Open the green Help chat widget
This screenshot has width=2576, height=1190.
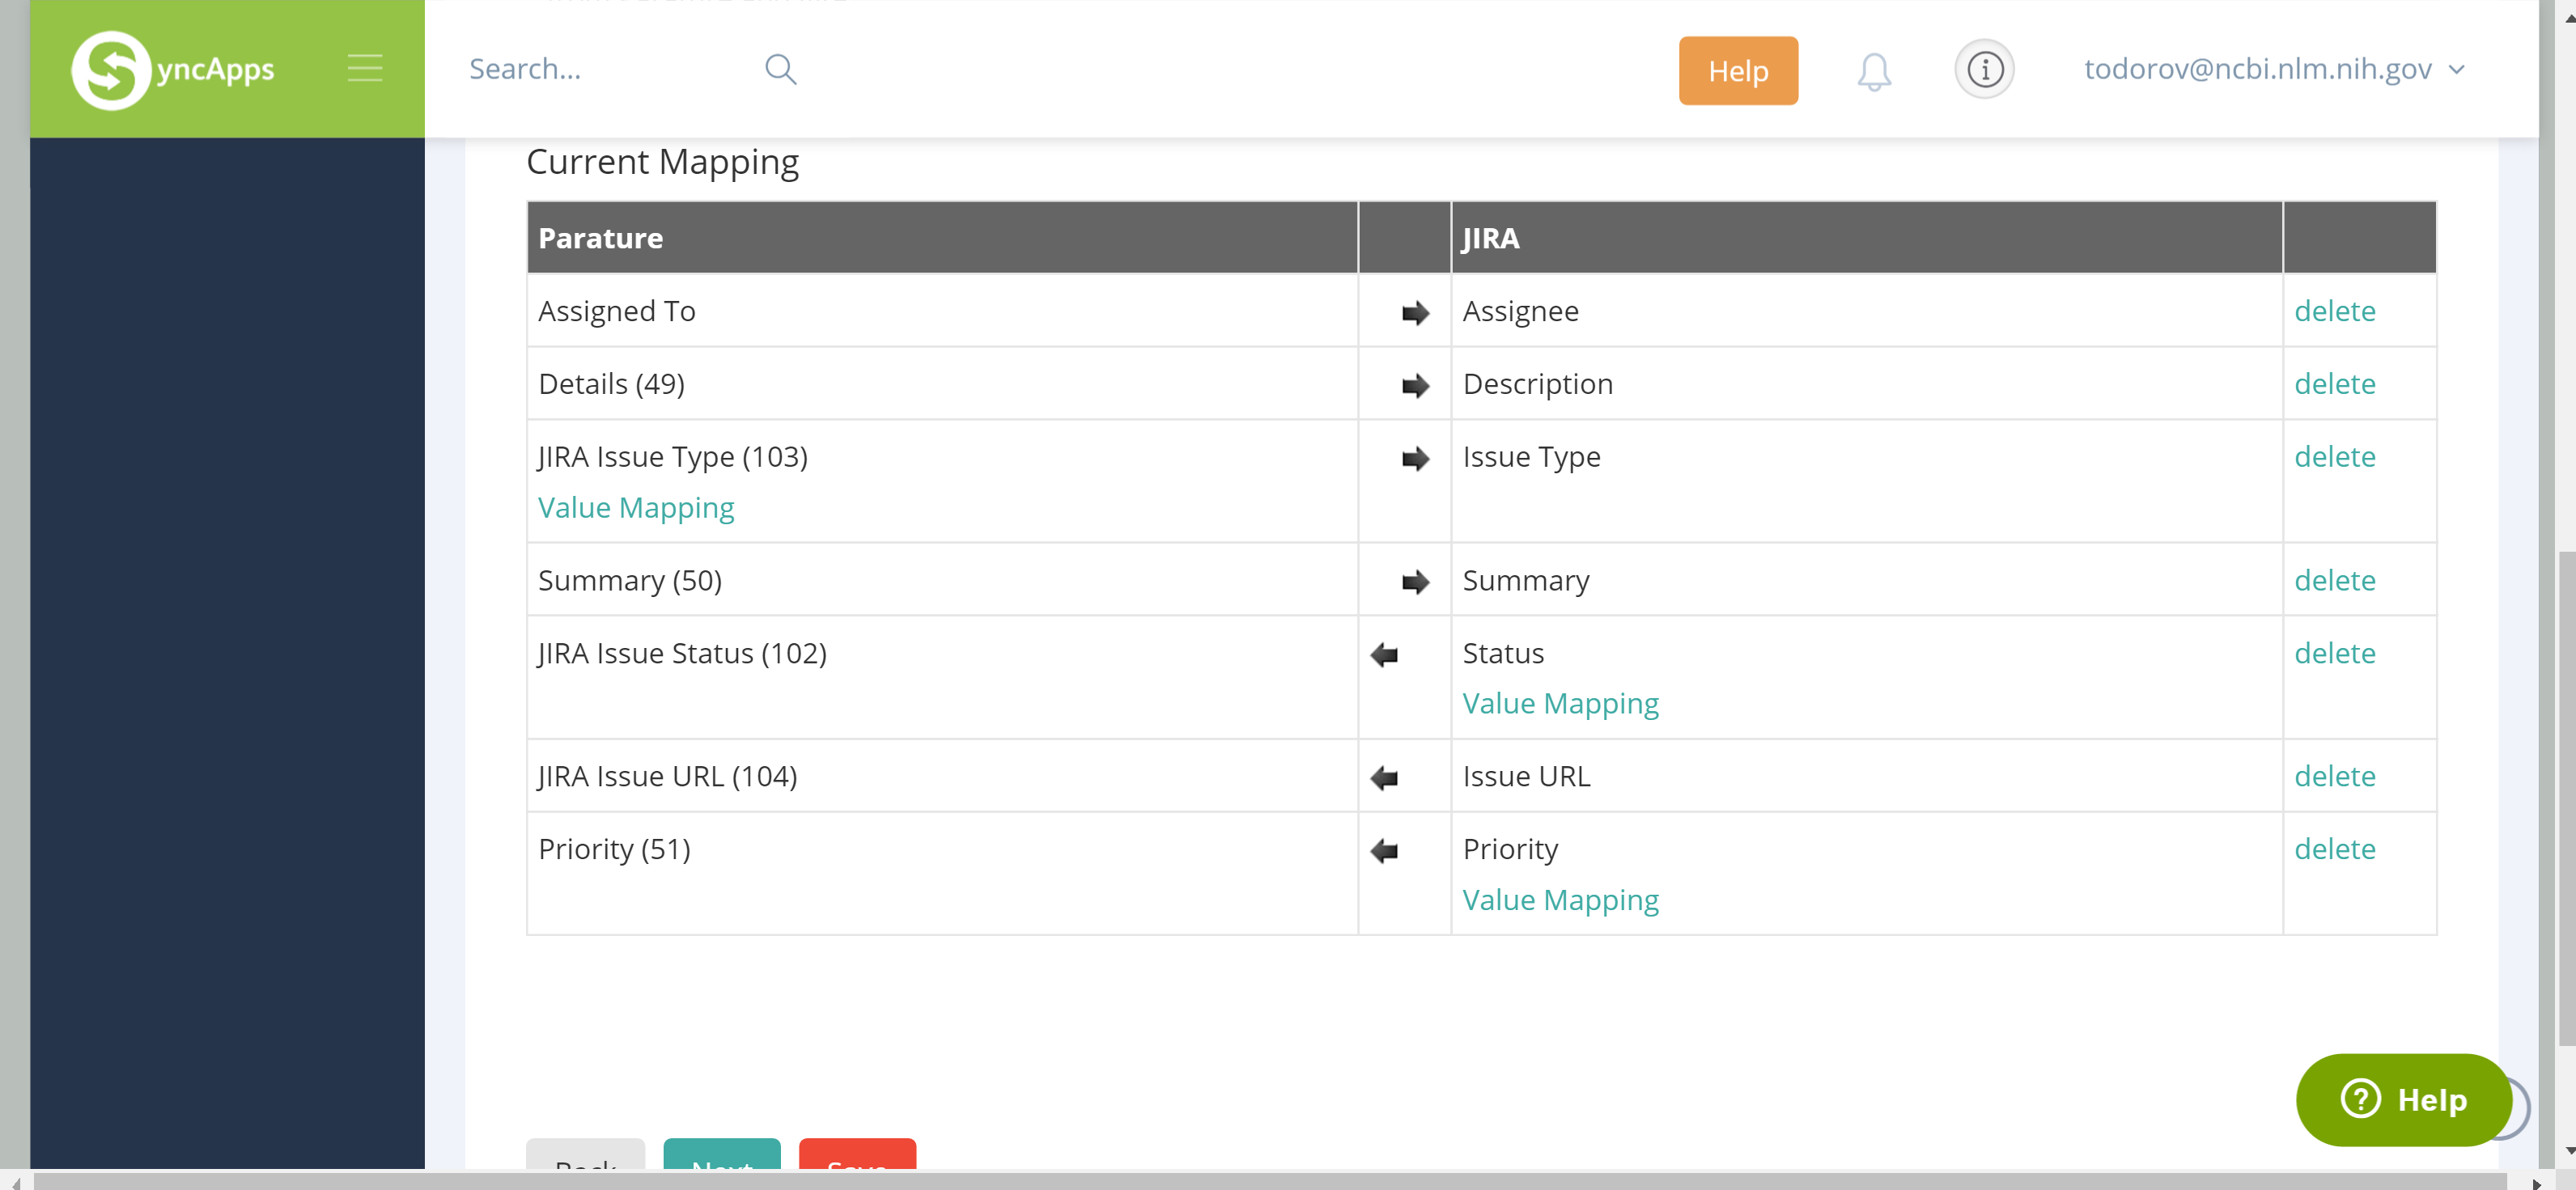2403,1100
